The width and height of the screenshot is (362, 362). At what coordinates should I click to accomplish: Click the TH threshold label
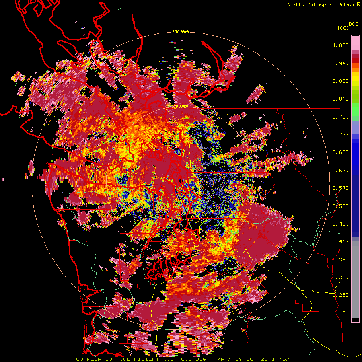click(x=346, y=313)
